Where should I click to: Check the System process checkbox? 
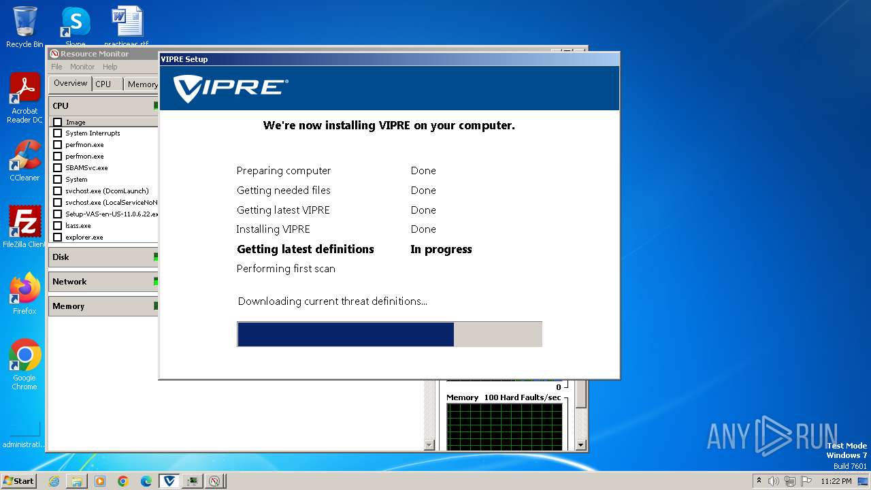58,180
